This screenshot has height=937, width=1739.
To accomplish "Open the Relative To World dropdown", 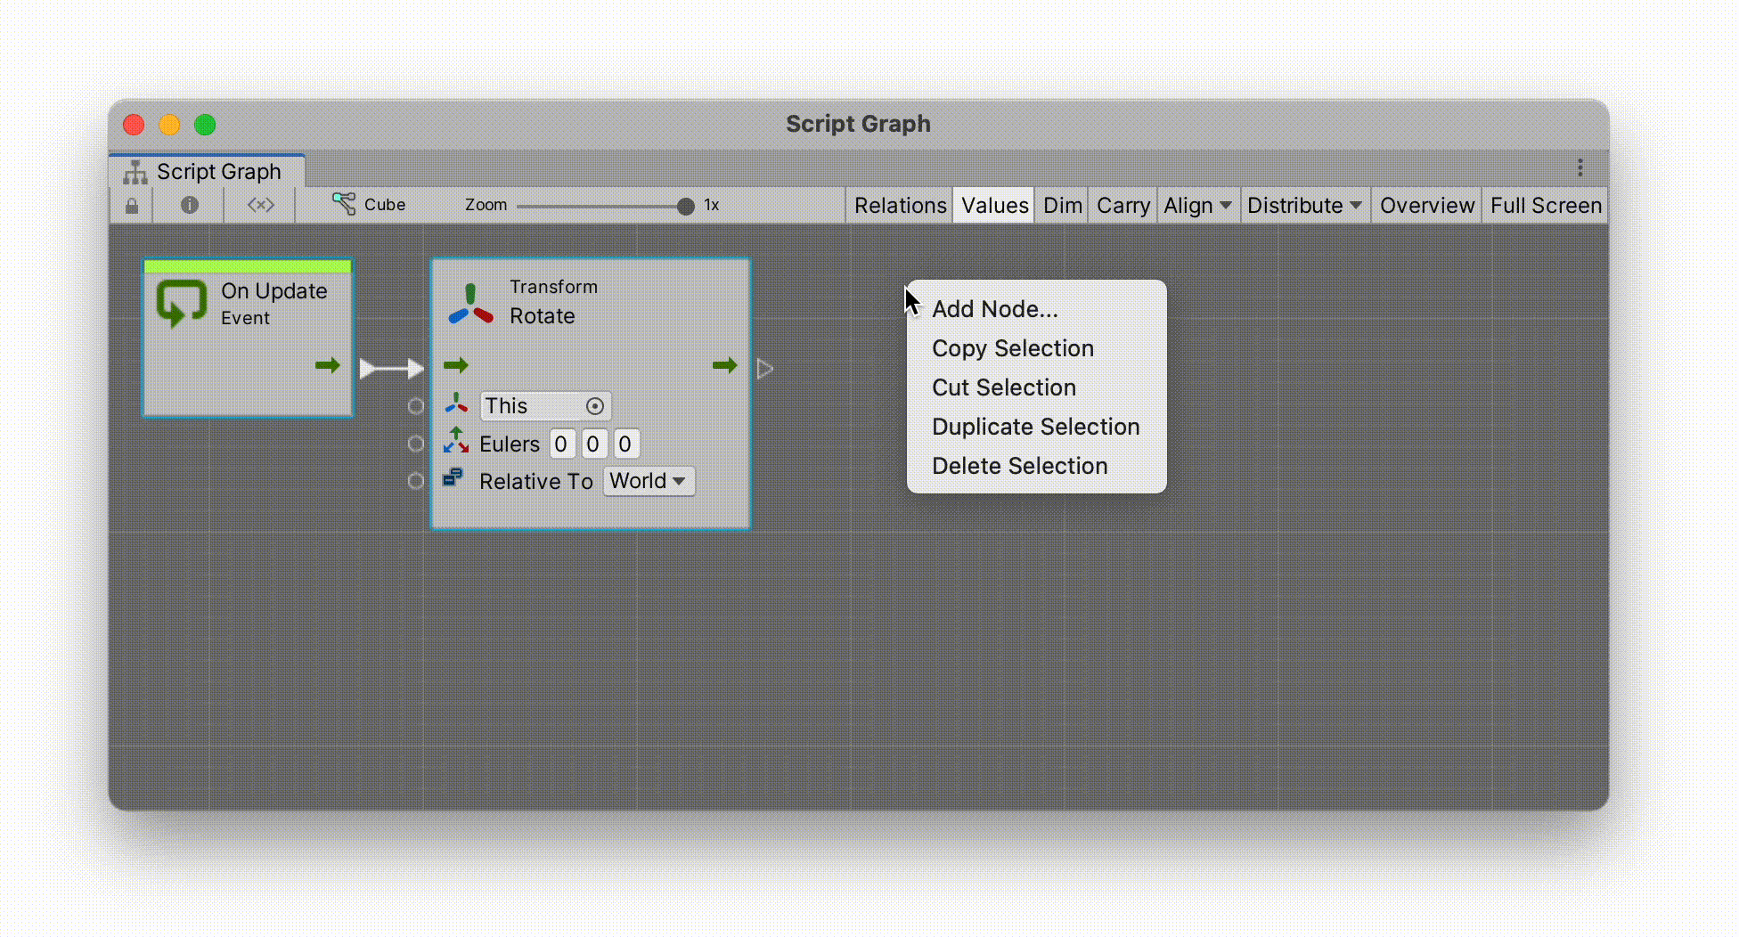I will 648,481.
